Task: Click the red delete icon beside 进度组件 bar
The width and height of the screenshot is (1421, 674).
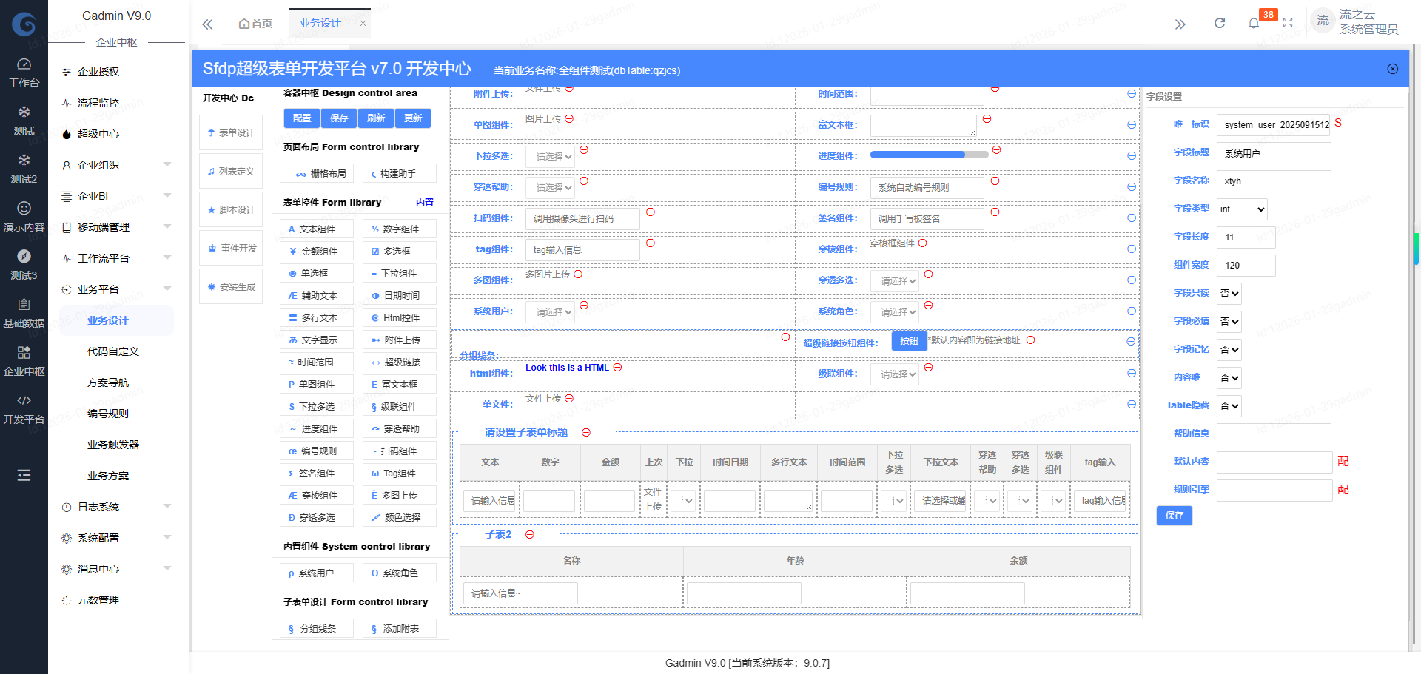Action: coord(996,150)
